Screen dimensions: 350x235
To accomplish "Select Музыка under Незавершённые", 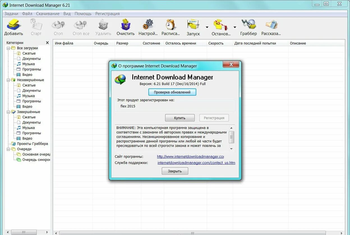I will (29, 96).
